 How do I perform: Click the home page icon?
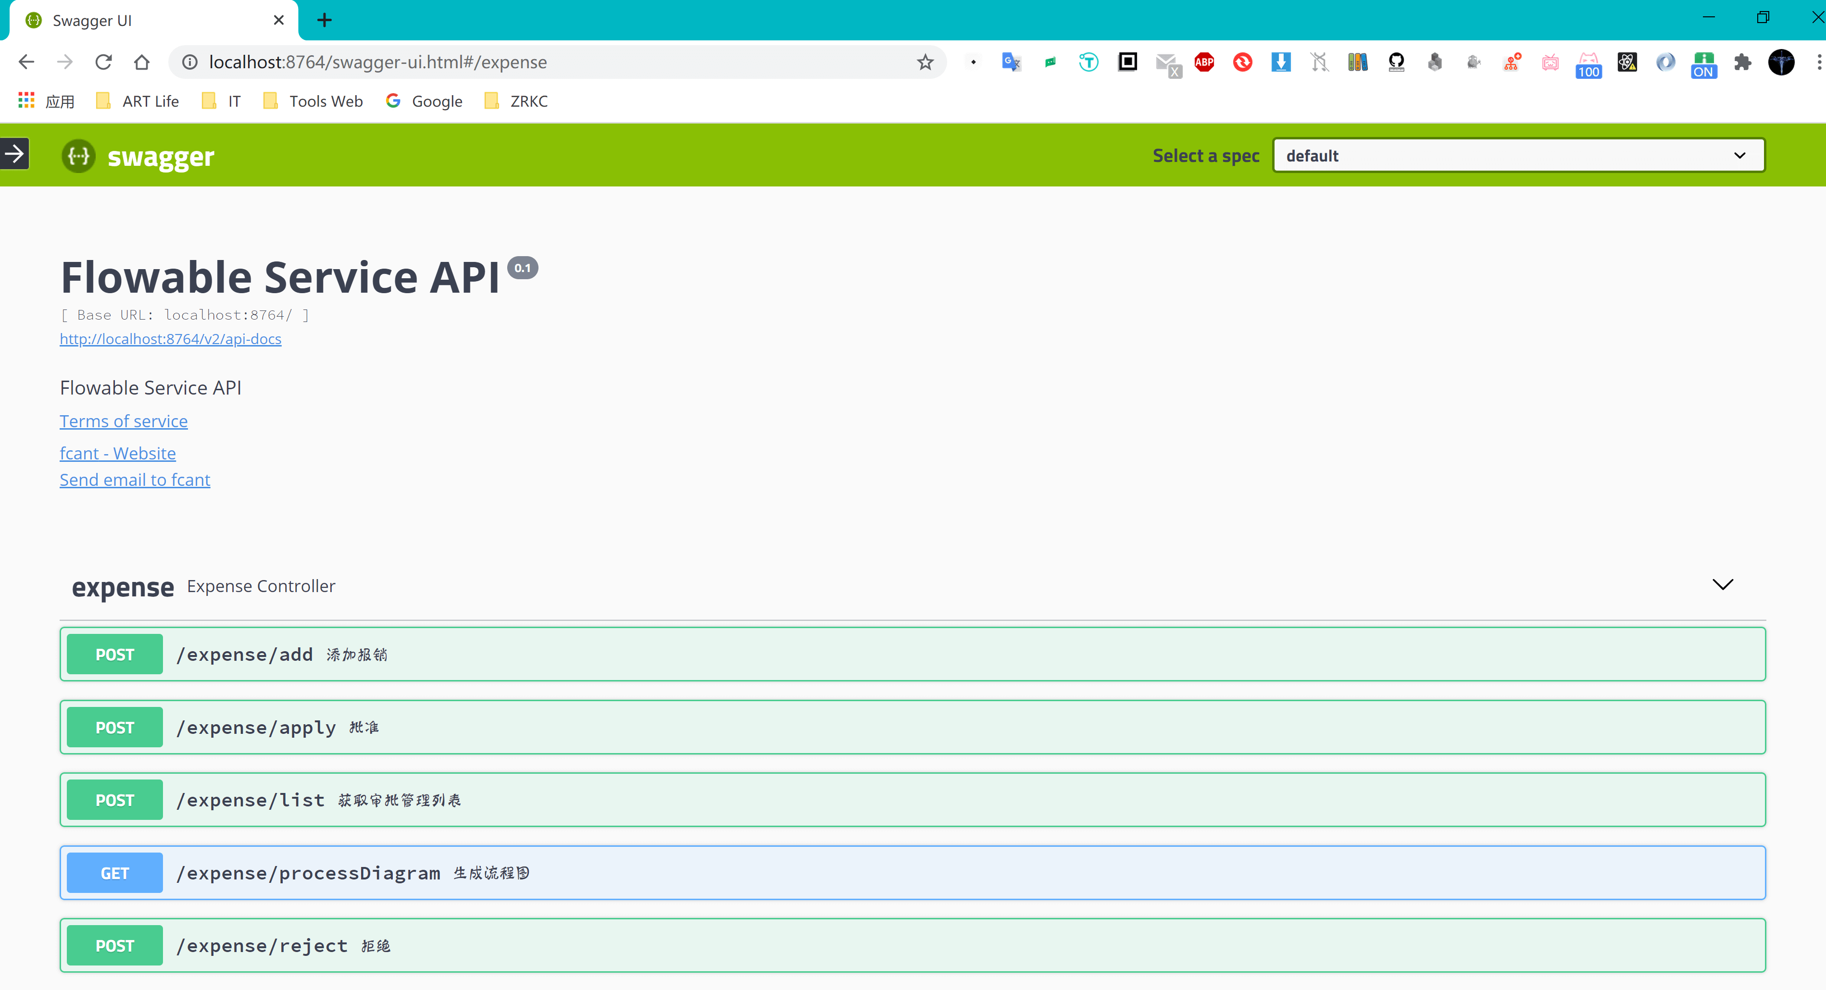(x=142, y=62)
